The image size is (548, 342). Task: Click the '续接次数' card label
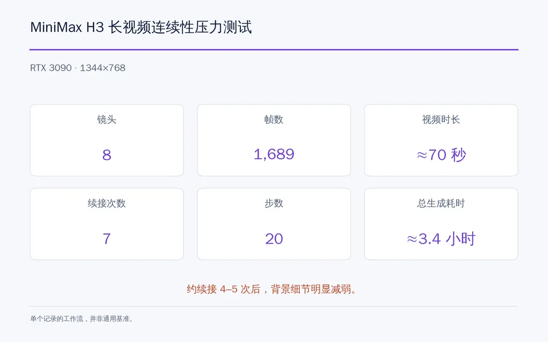tap(106, 204)
